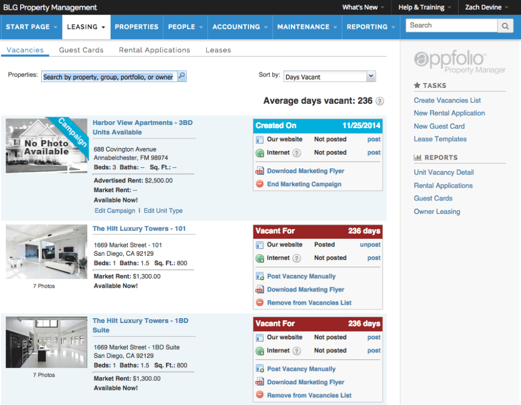Click the properties filter search icon

pos(182,77)
